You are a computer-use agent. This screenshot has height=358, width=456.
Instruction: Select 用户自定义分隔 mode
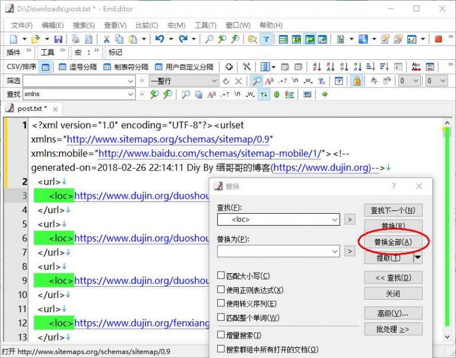pos(184,67)
